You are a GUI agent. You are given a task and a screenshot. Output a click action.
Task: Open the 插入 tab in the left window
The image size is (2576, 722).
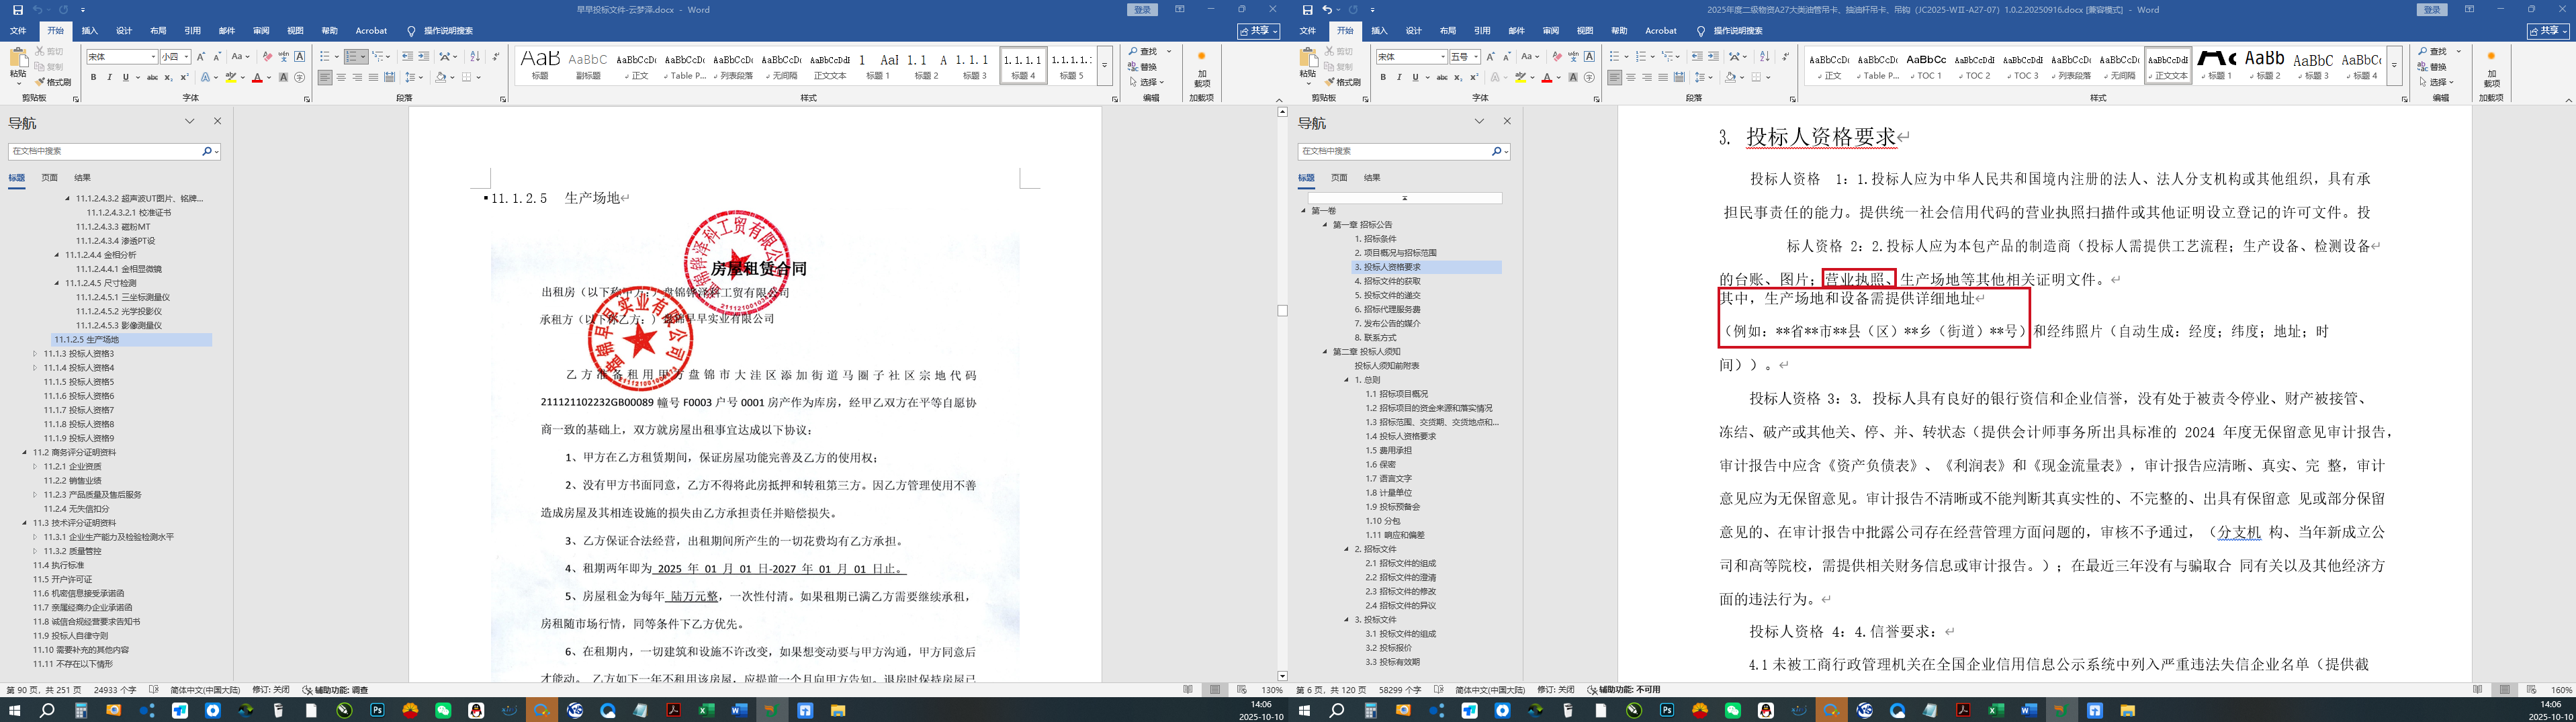(x=90, y=31)
